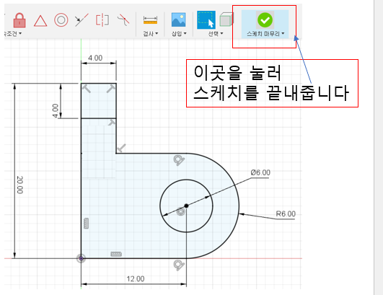Select the 12.00 width dimension

coord(136,279)
